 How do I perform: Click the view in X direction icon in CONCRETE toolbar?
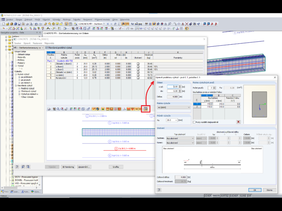pos(71,109)
